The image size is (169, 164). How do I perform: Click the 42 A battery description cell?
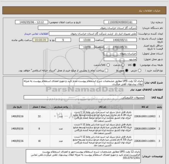coord(103,129)
